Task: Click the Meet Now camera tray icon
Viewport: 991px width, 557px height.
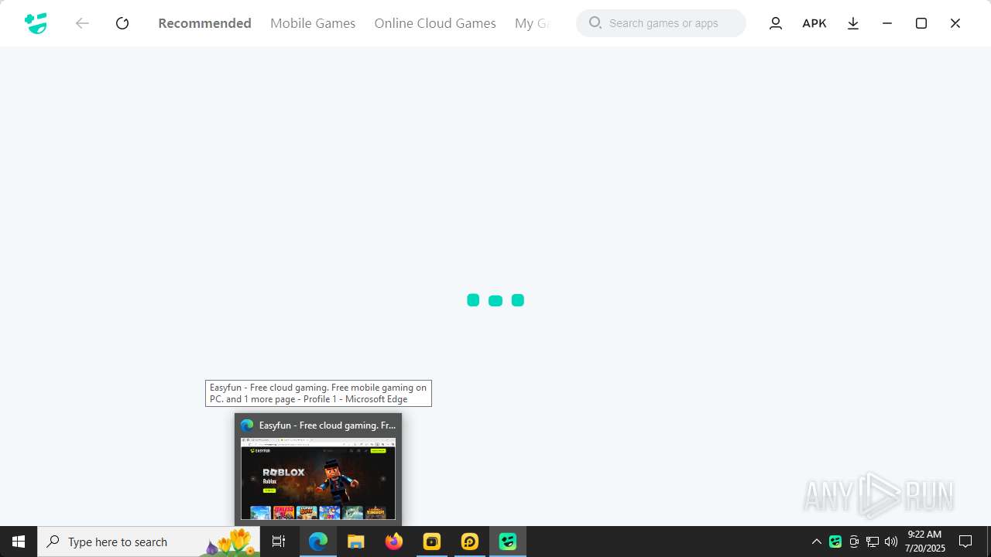Action: click(854, 542)
